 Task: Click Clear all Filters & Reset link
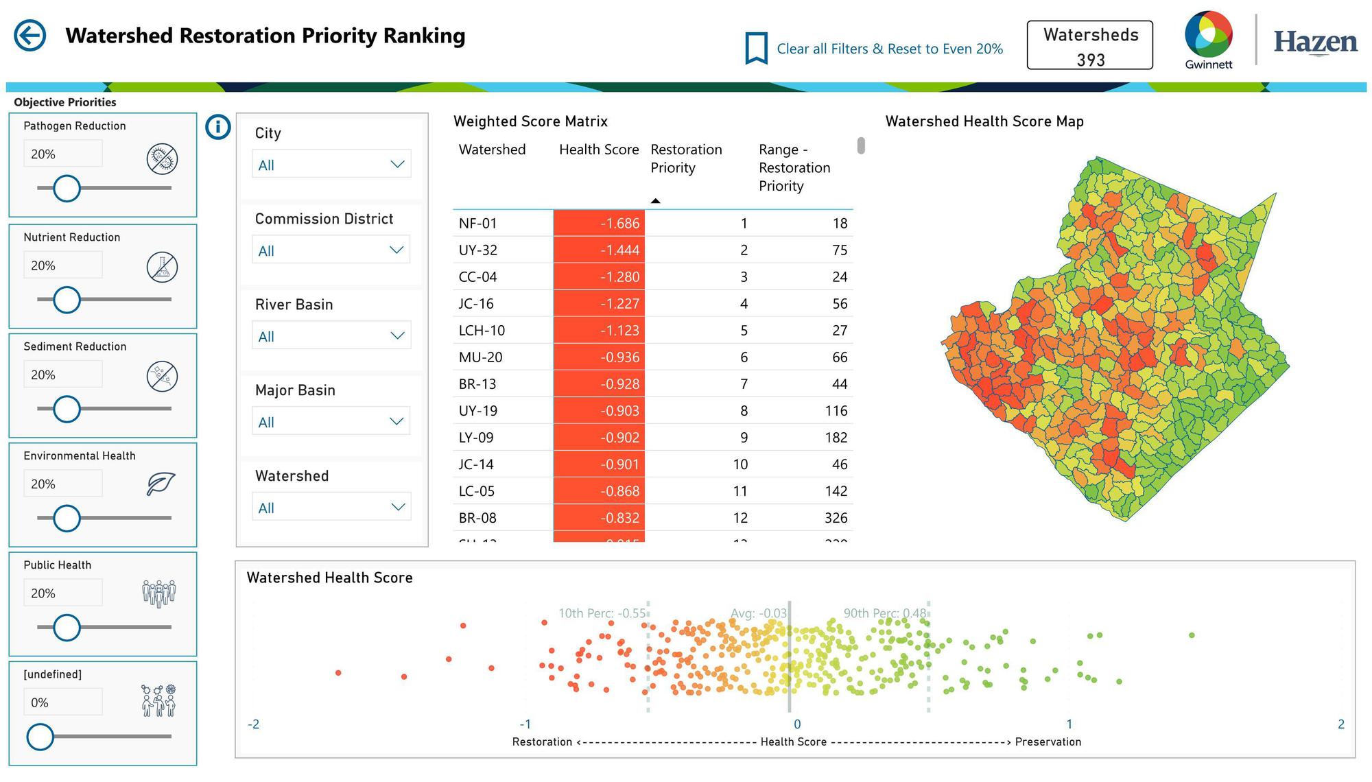[x=889, y=49]
